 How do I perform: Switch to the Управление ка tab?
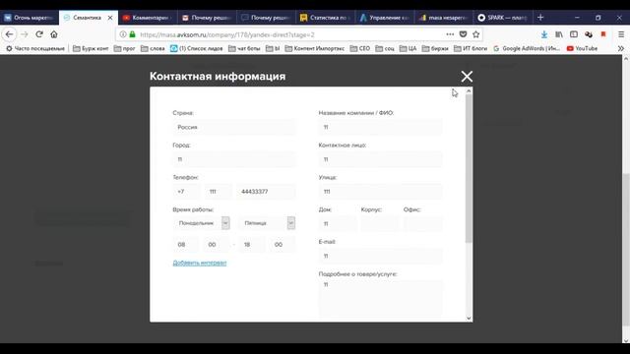point(385,18)
